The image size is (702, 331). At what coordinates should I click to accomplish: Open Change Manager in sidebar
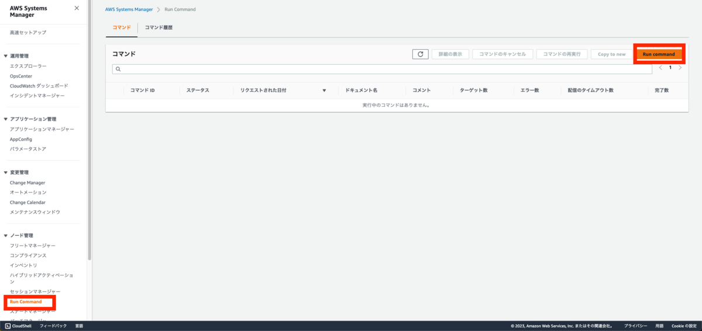click(x=27, y=183)
